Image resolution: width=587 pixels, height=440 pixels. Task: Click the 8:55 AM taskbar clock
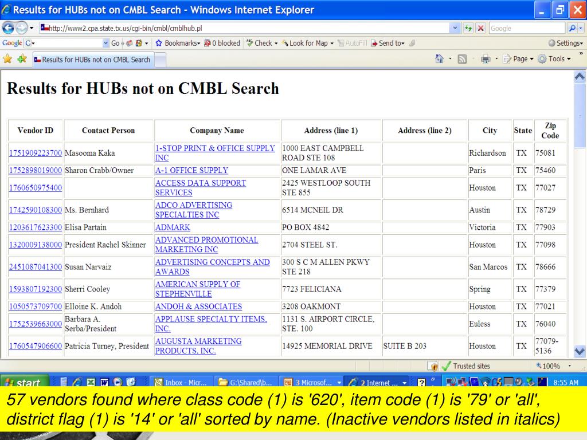click(x=566, y=382)
